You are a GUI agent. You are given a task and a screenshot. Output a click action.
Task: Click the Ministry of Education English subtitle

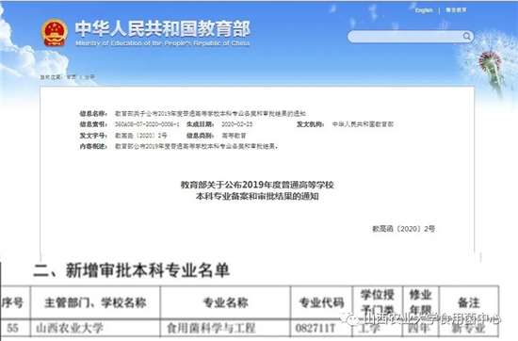(x=162, y=43)
